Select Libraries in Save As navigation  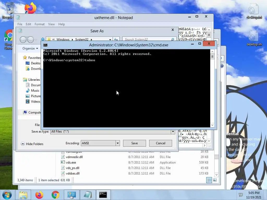[x=32, y=80]
